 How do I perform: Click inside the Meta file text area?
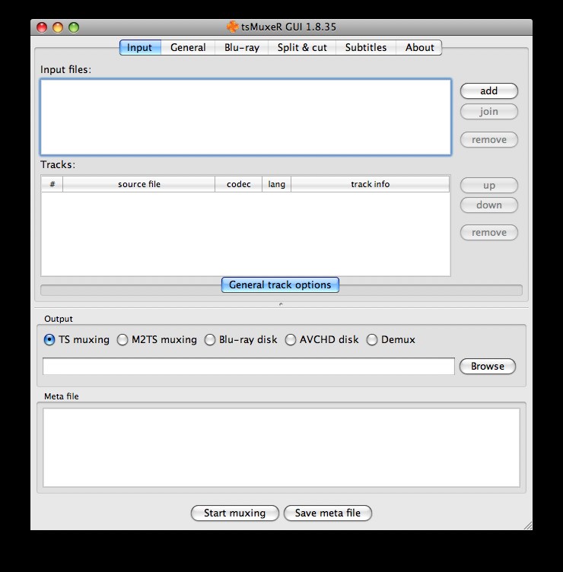[x=281, y=447]
